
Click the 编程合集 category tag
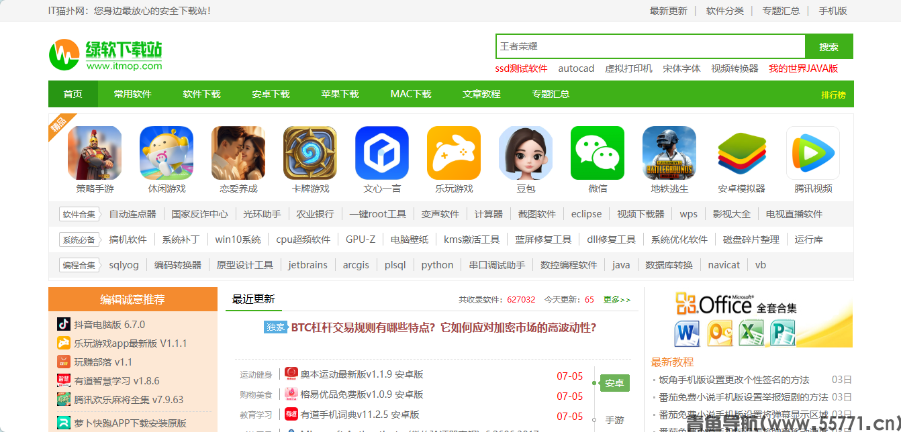tap(79, 265)
